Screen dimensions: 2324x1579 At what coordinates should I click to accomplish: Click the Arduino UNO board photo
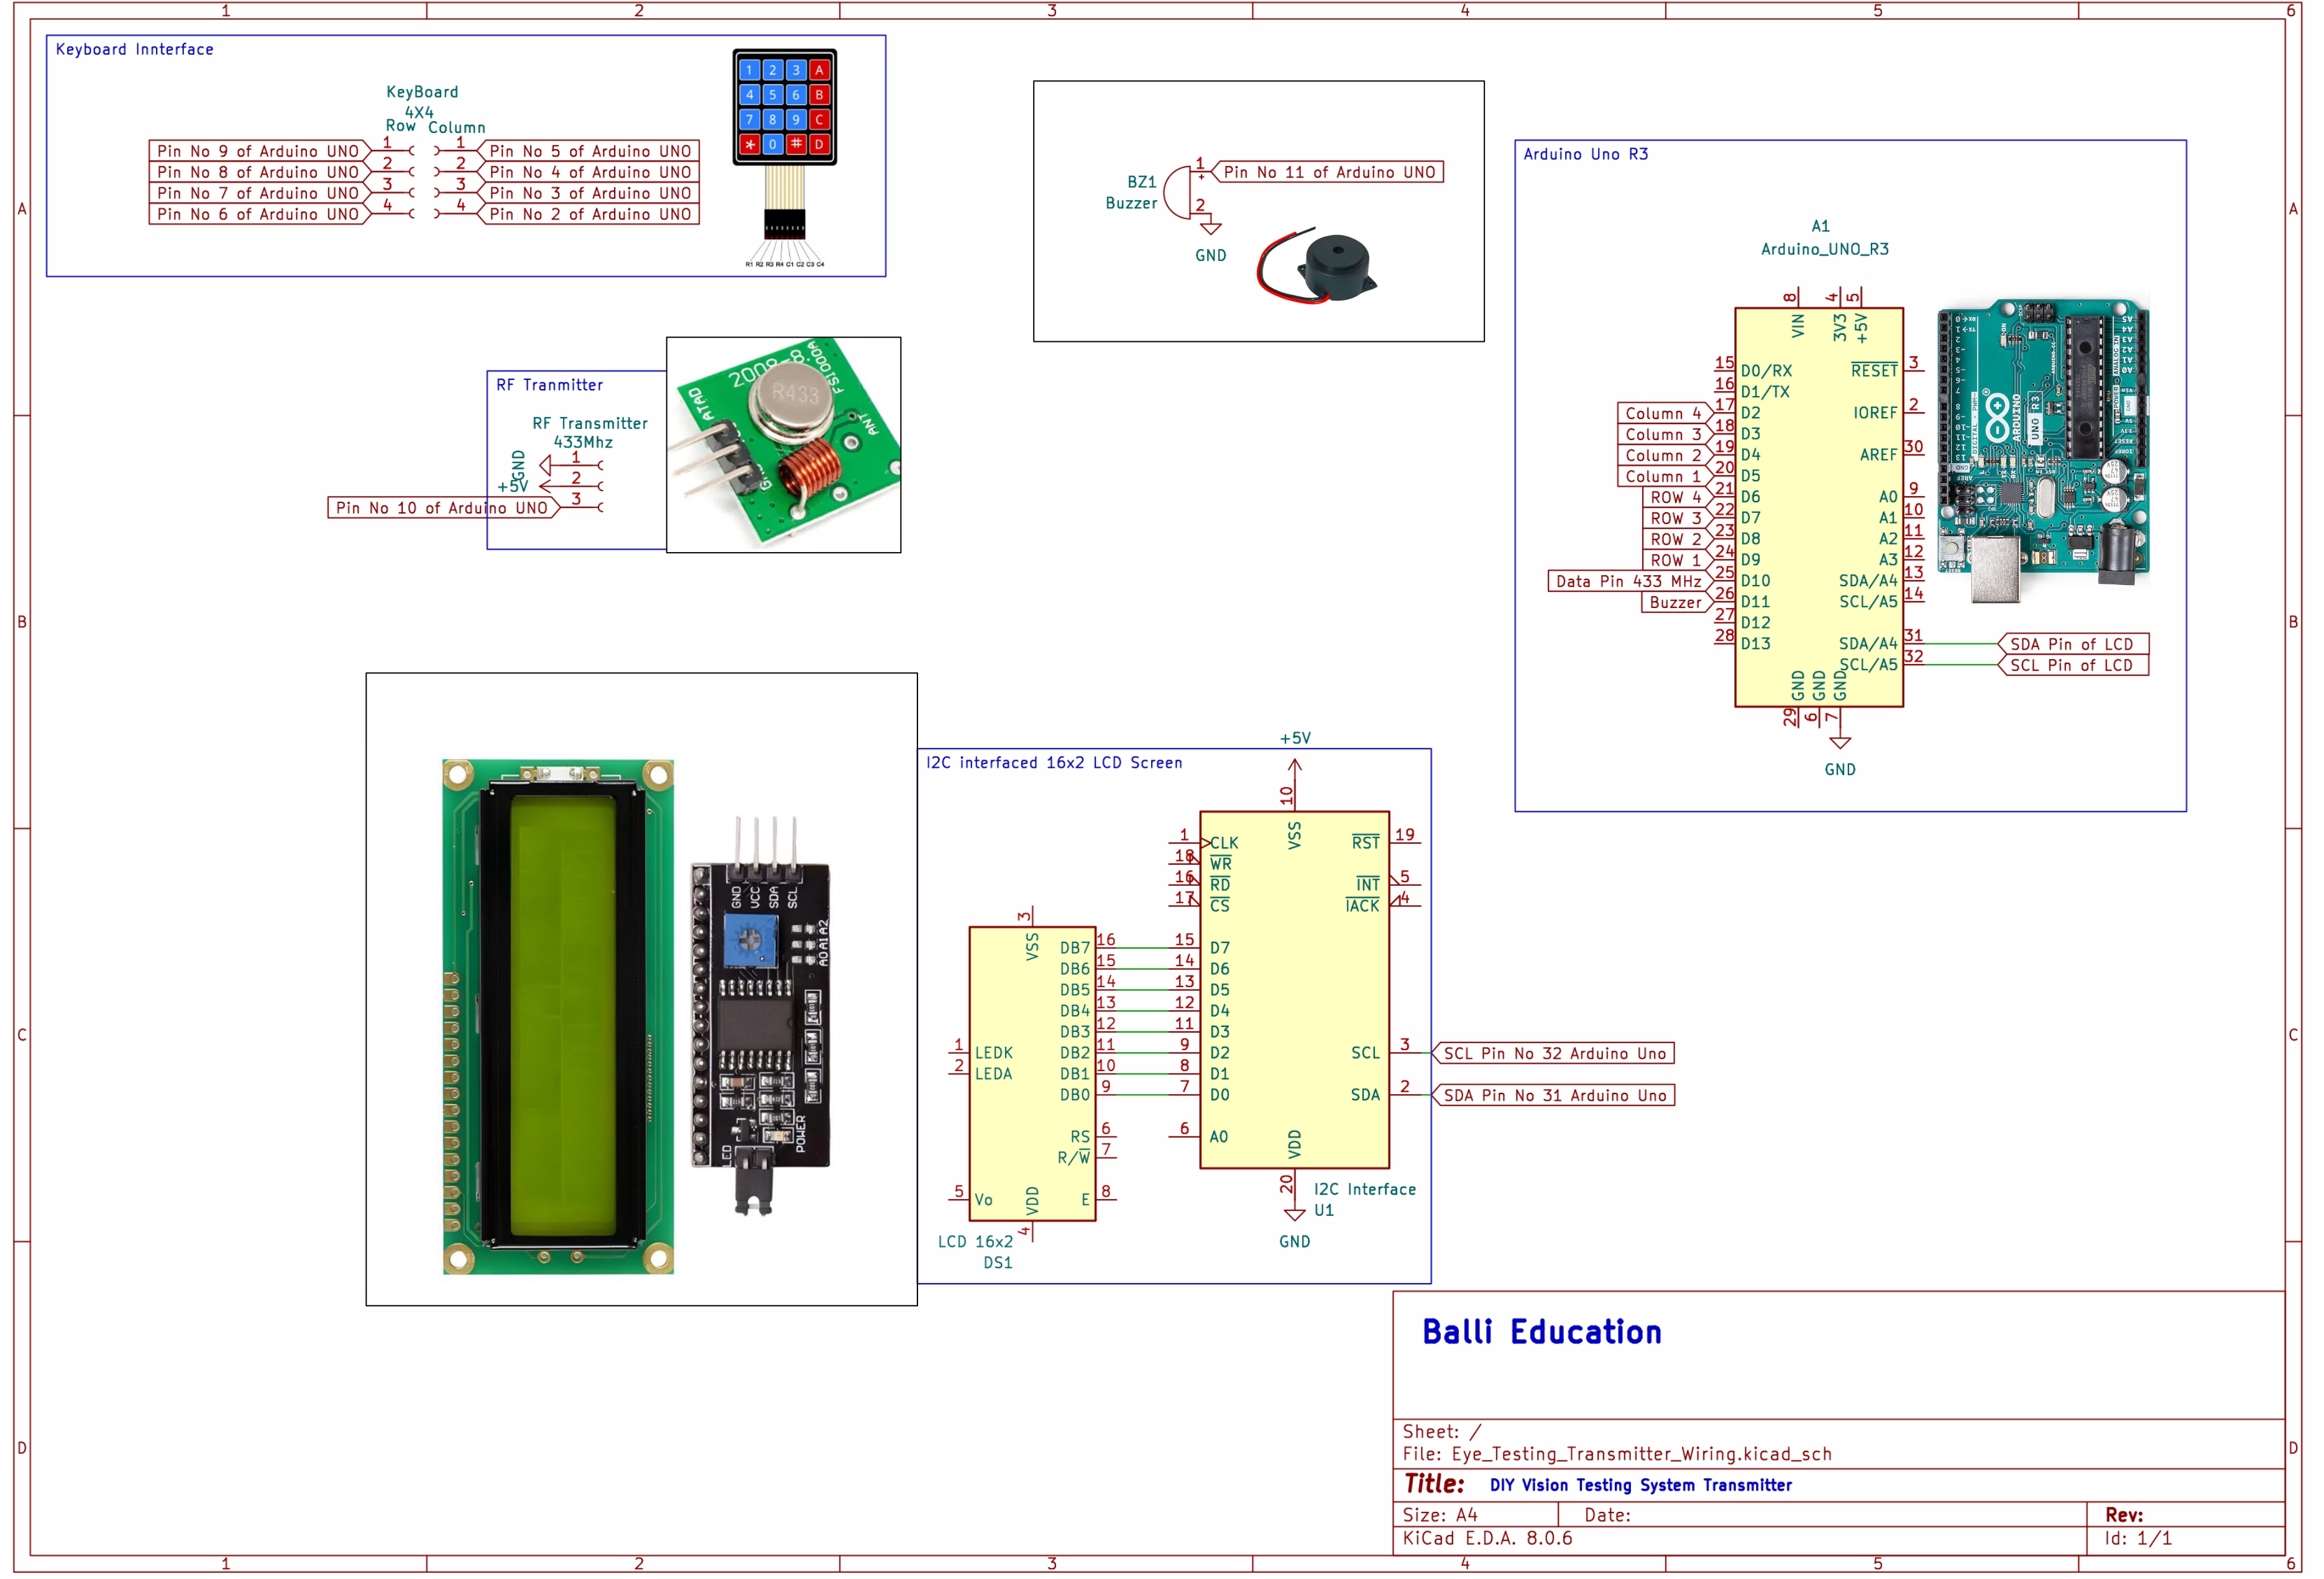(x=2043, y=450)
